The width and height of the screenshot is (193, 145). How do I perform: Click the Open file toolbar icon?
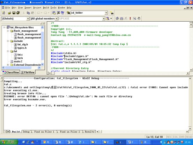pyautogui.click(x=9, y=13)
